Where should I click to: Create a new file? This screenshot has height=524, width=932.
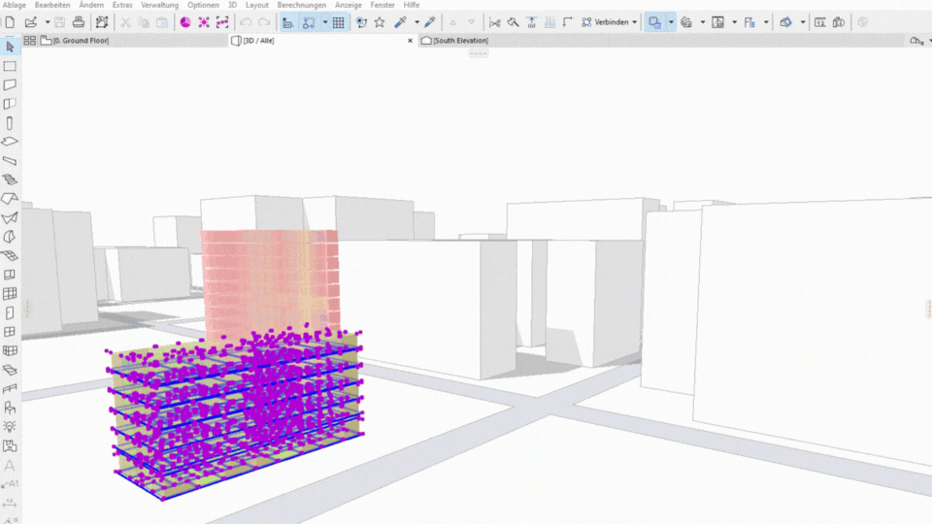point(10,22)
